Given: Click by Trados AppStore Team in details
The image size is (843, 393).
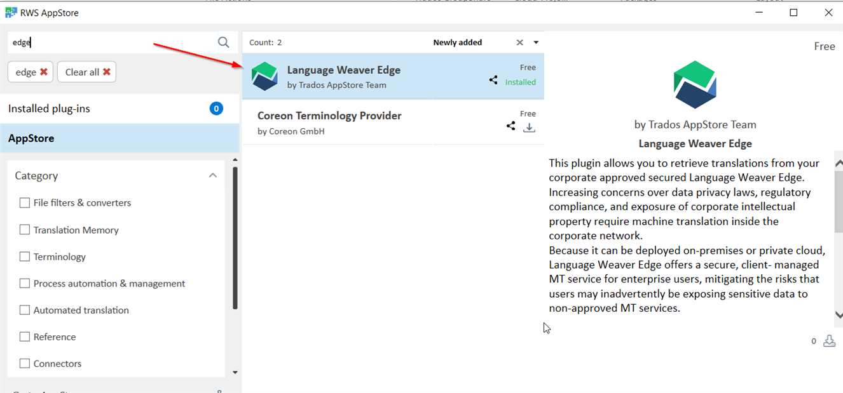Looking at the screenshot, I should [695, 124].
